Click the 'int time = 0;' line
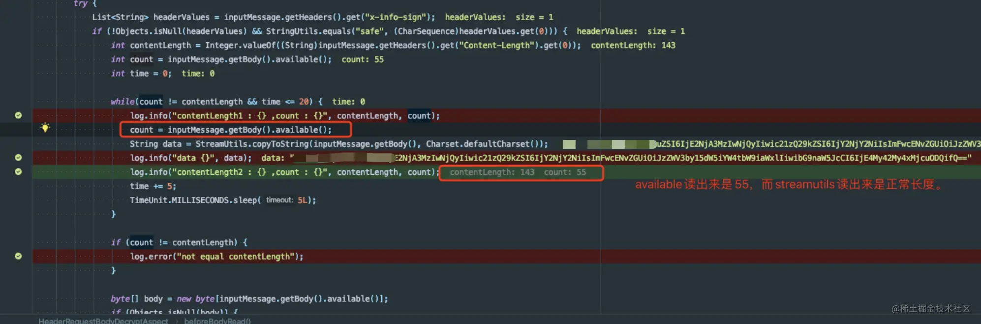This screenshot has height=324, width=981. [x=141, y=74]
